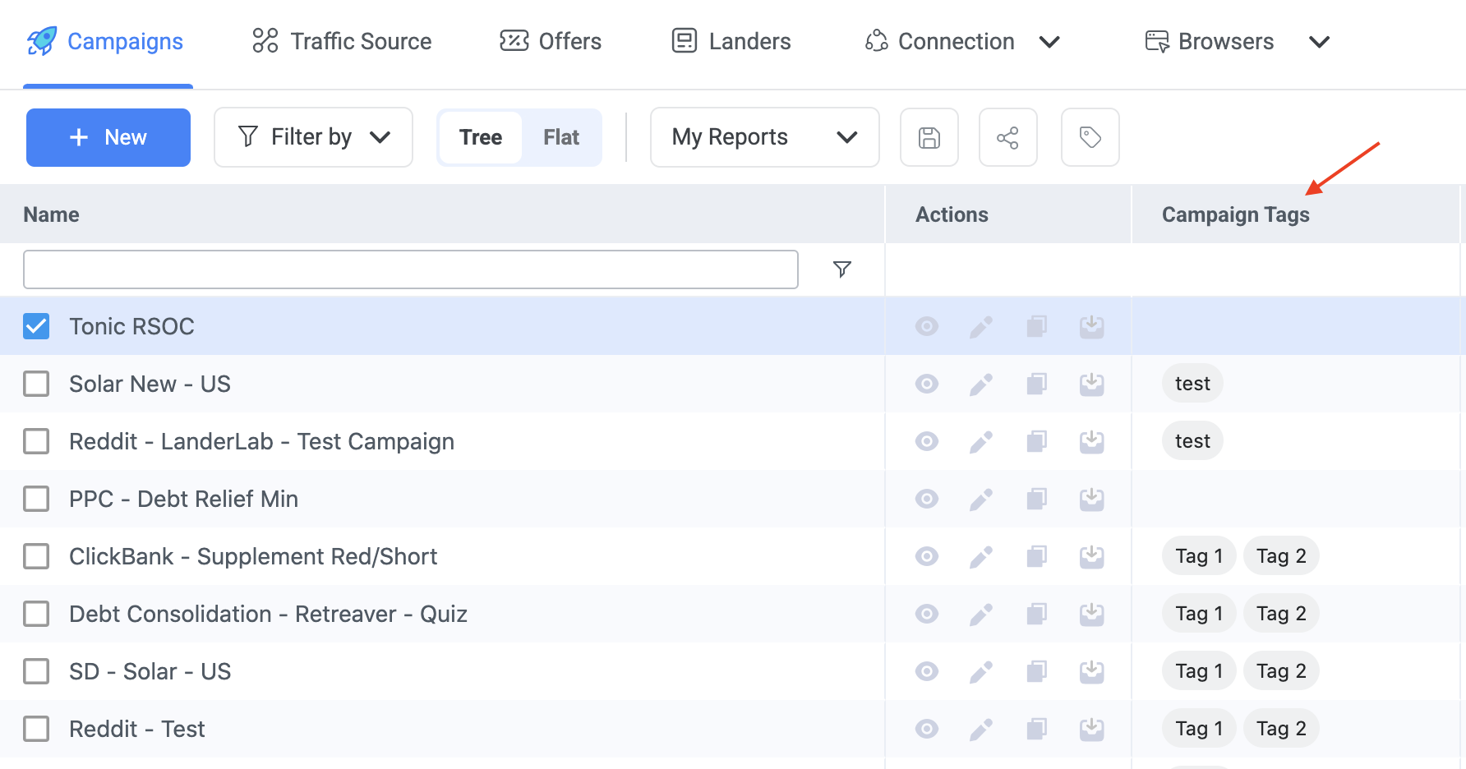Screen dimensions: 1466x769
Task: Click the save report icon
Action: [929, 137]
